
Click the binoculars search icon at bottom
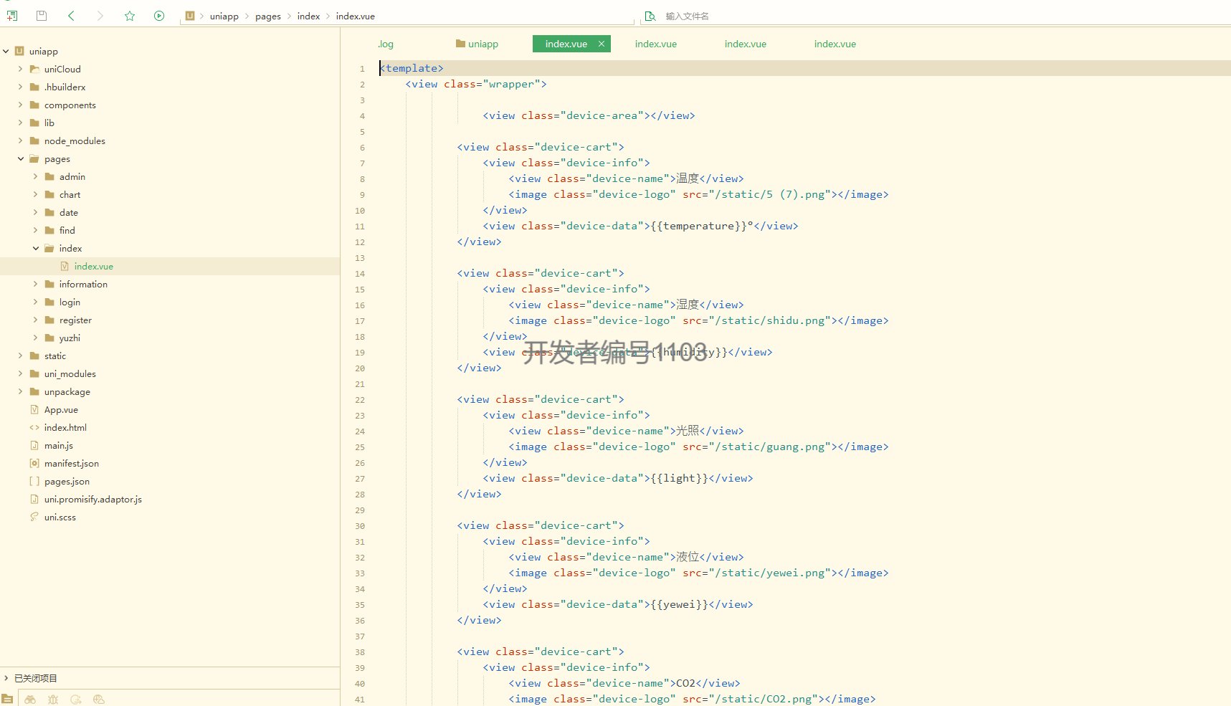(x=30, y=700)
